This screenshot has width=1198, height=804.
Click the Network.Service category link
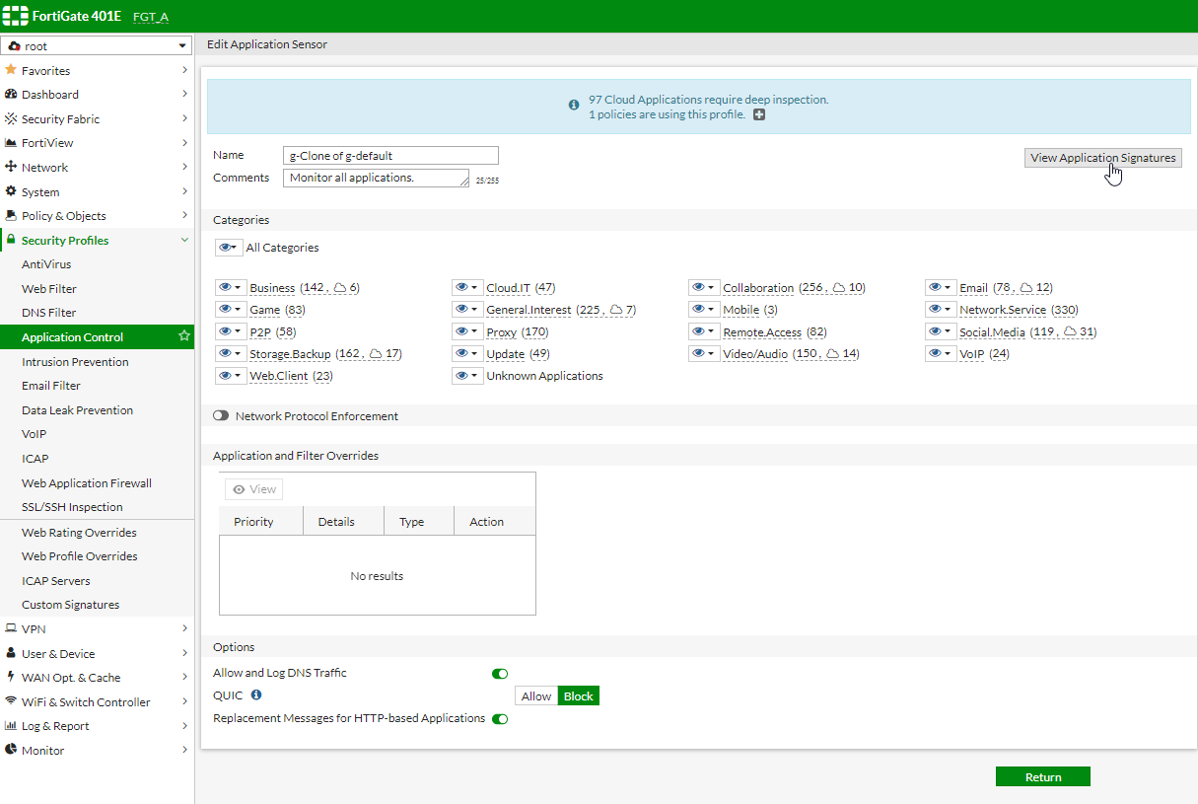tap(1003, 310)
